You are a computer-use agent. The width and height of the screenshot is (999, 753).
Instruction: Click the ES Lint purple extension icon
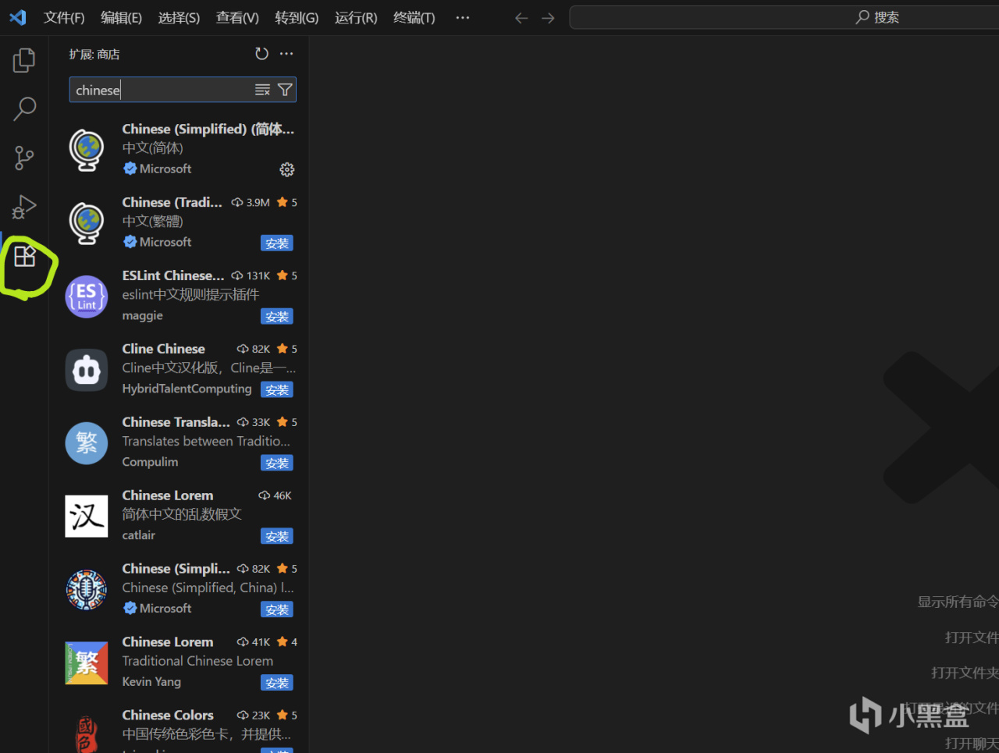point(87,297)
